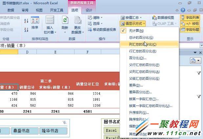
Task: Click Move PivotTable (移动数据透视表)
Action: [102, 30]
